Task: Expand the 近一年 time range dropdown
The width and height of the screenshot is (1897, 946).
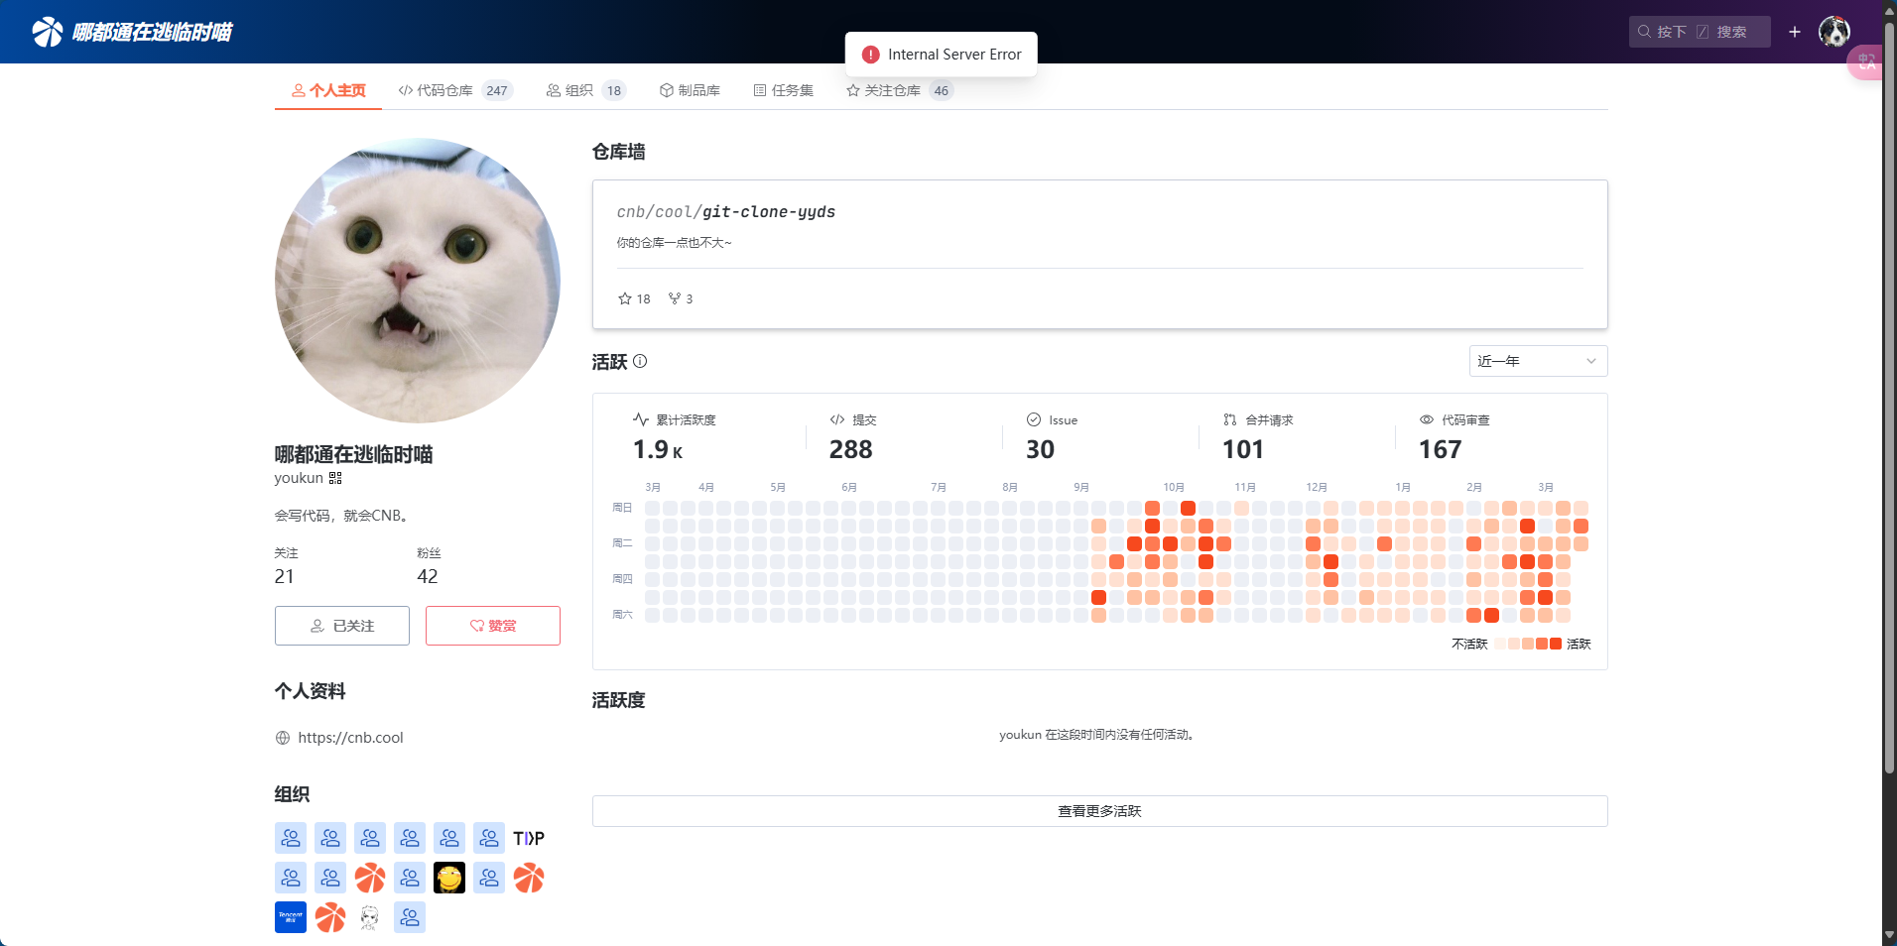Action: point(1537,361)
